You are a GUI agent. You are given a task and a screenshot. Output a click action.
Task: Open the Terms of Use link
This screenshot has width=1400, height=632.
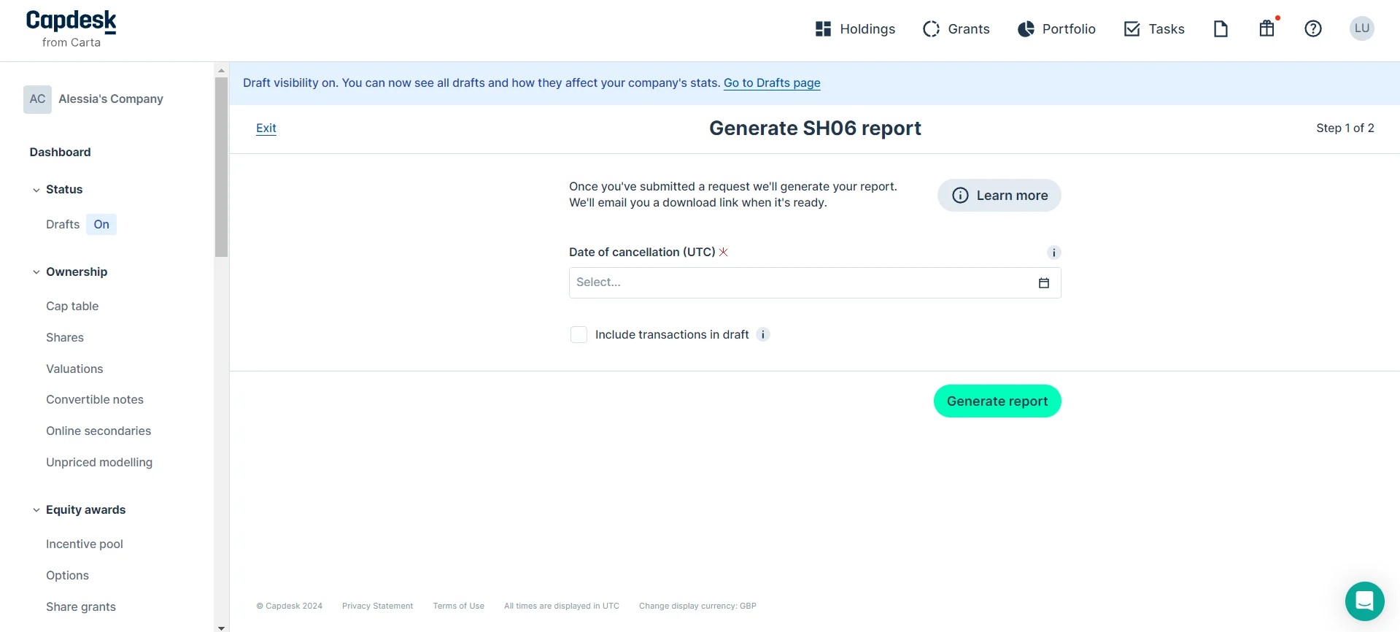click(x=459, y=606)
